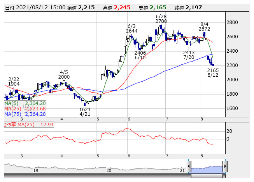Click the 2800 price axis label
The width and height of the screenshot is (254, 182).
[x=232, y=22]
